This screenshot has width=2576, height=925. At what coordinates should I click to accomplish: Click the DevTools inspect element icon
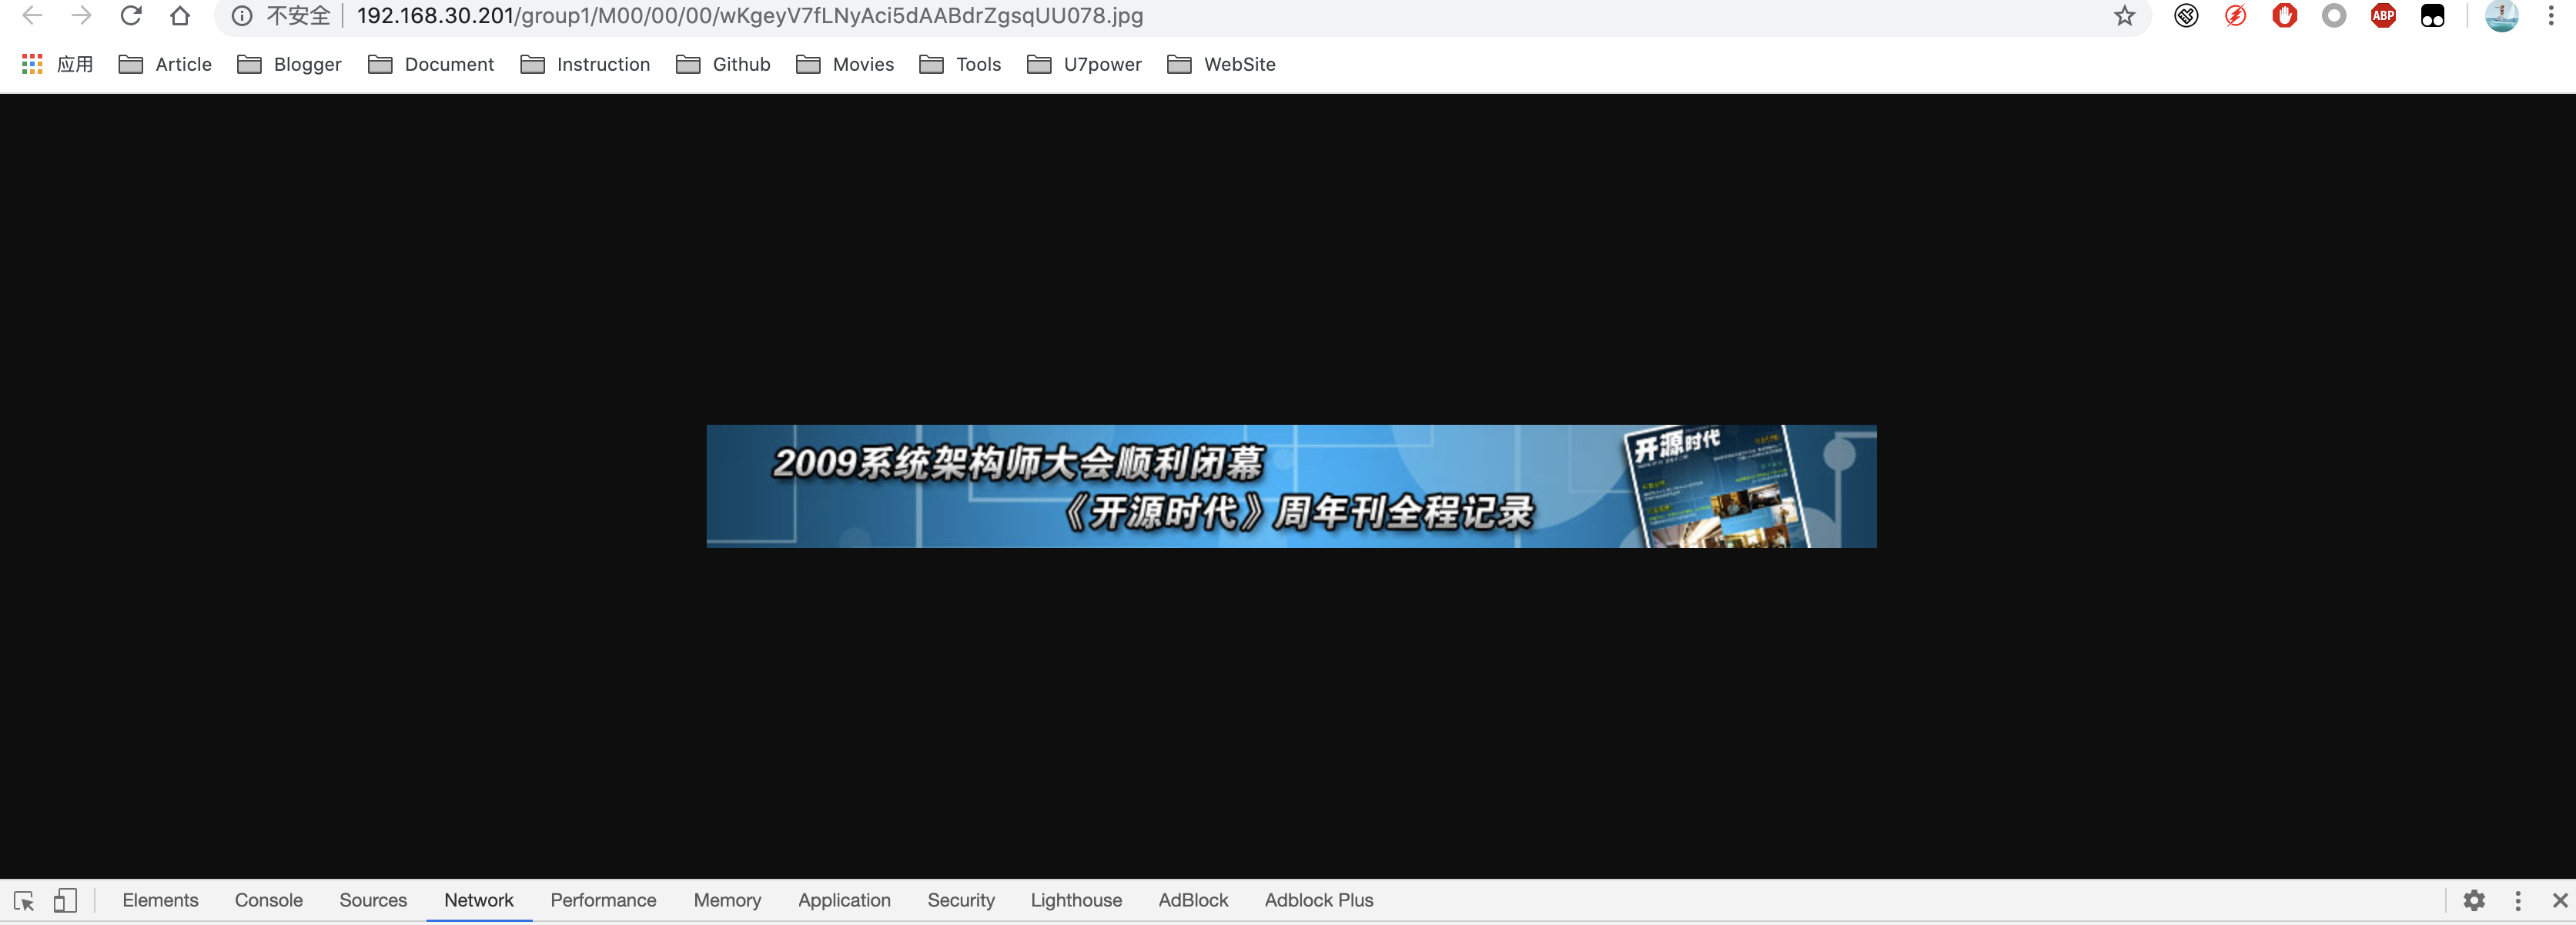click(24, 900)
